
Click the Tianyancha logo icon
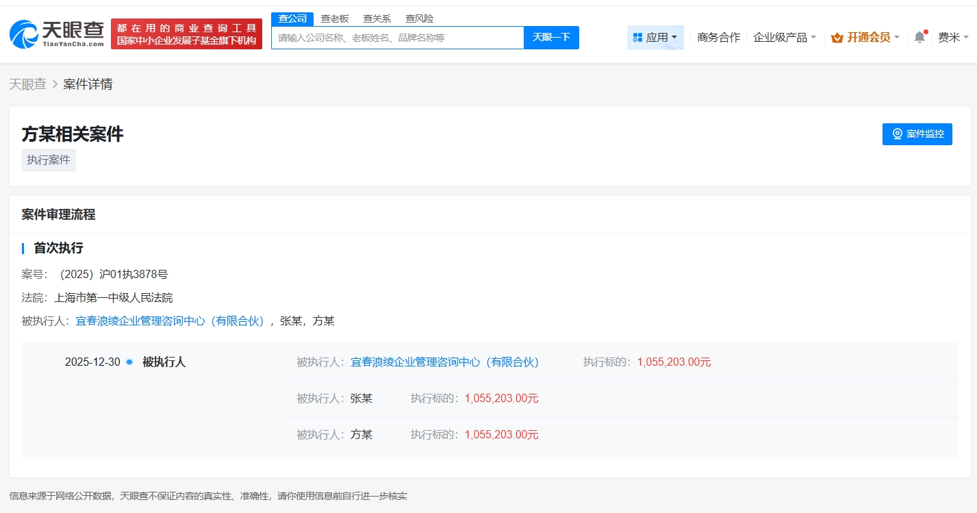click(23, 34)
